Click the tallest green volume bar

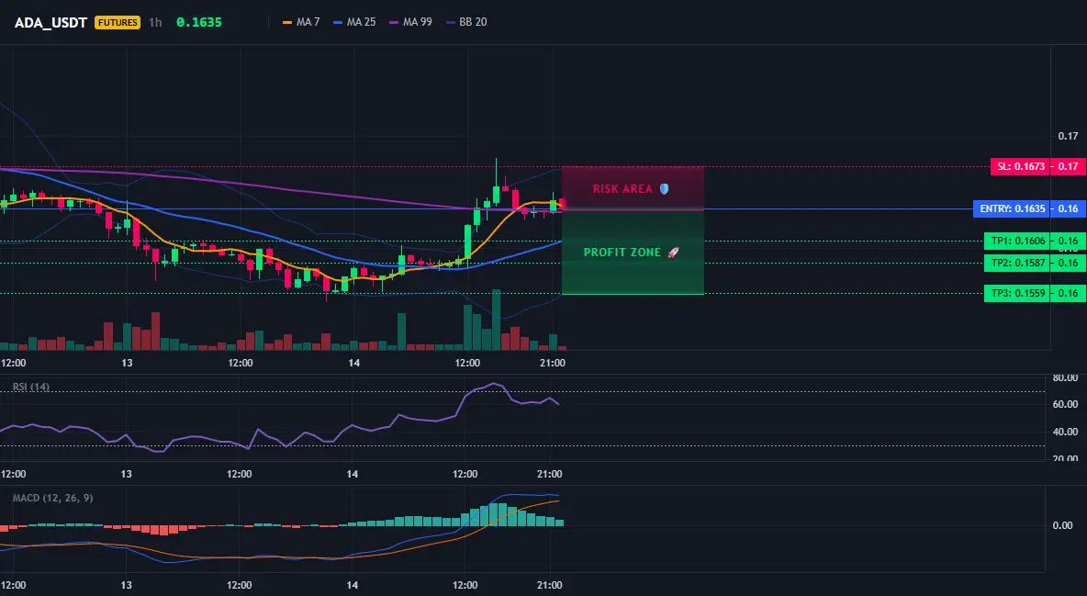pos(496,320)
